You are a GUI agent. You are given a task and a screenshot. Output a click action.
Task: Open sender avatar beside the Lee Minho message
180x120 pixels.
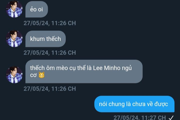pyautogui.click(x=14, y=75)
